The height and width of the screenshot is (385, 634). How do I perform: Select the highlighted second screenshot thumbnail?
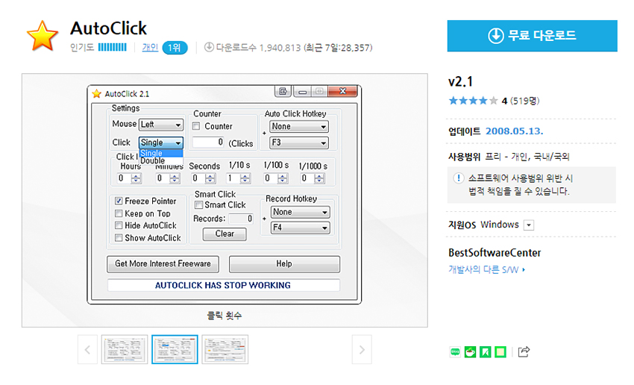[175, 349]
